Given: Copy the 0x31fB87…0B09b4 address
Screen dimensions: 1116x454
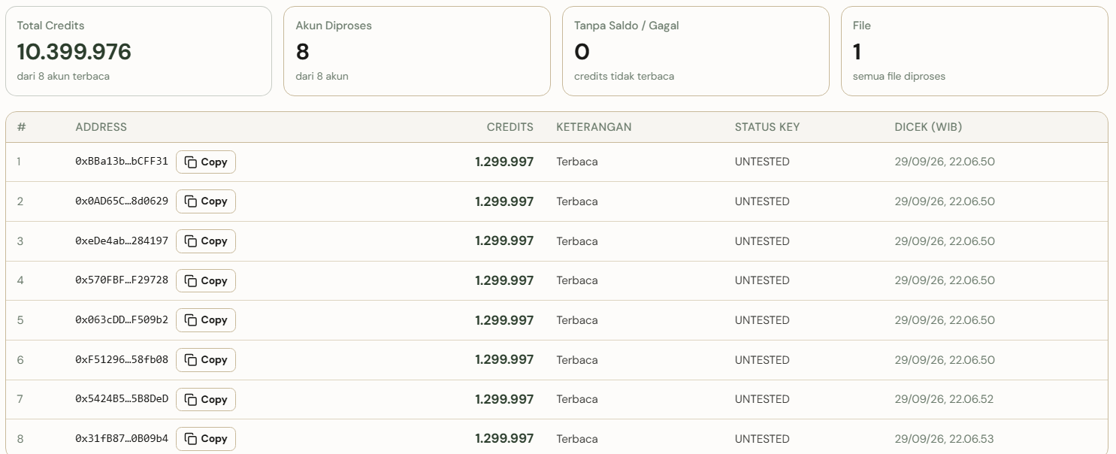Looking at the screenshot, I should click(206, 439).
